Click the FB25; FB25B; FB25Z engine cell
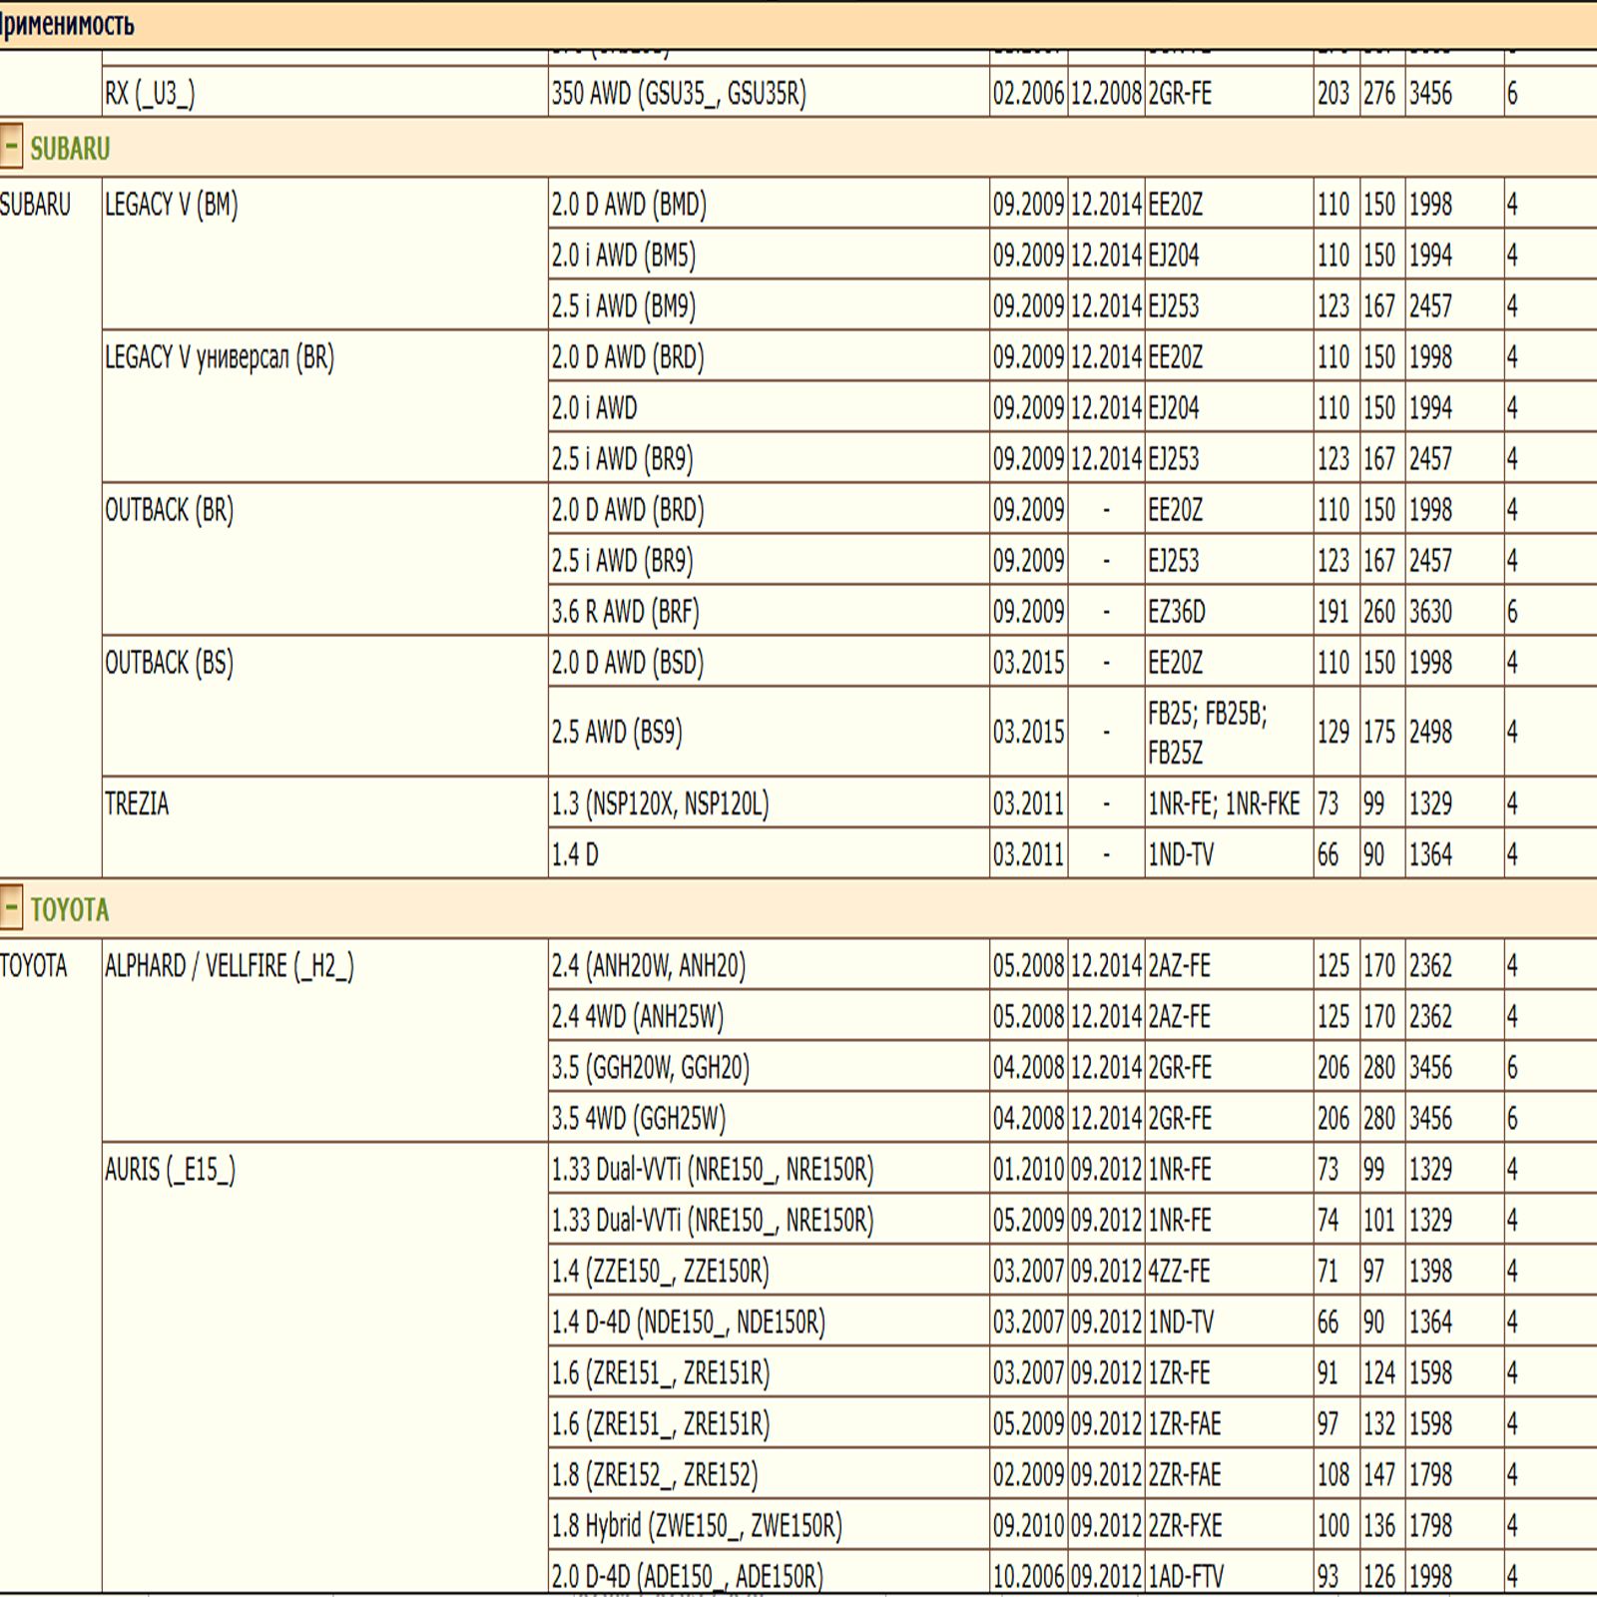 (x=1208, y=733)
